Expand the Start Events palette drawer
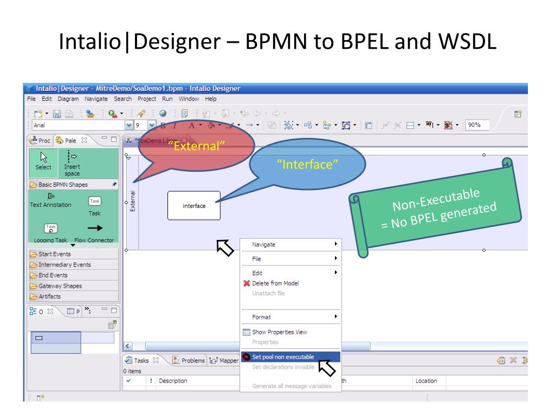This screenshot has height=416, width=555. (73, 254)
